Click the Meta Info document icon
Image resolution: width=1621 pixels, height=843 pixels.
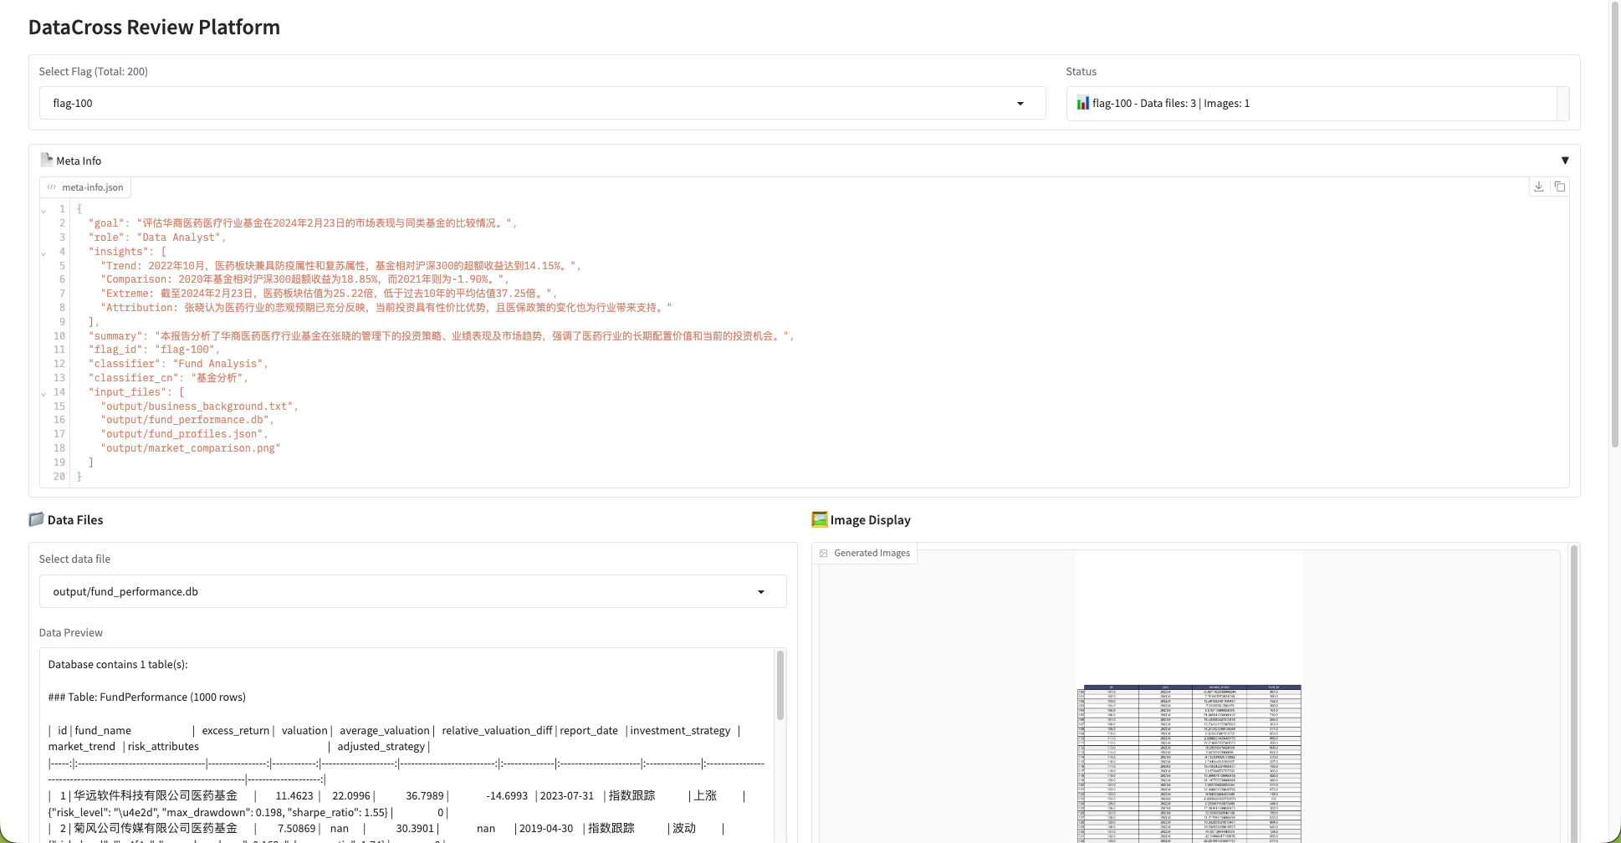[46, 160]
